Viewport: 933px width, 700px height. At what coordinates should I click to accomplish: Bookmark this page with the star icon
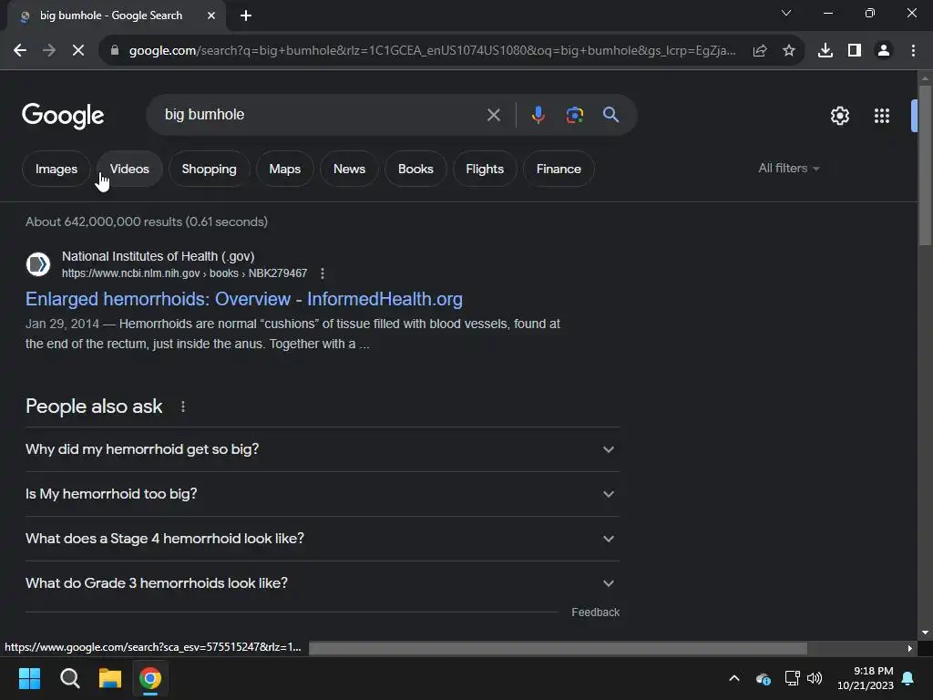[x=788, y=51]
